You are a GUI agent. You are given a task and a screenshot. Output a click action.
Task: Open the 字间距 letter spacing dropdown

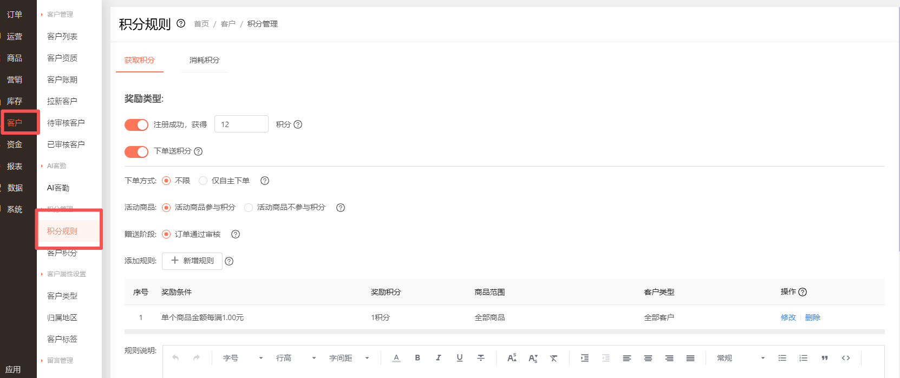click(349, 358)
